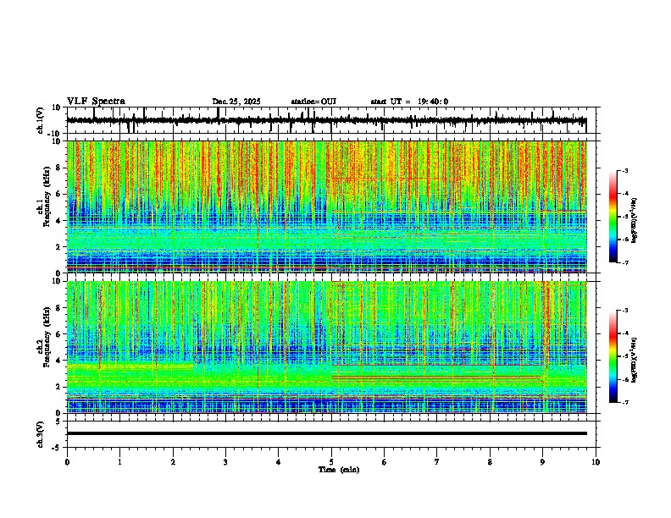Click the "ch.3(V)" axis label
Image resolution: width=671 pixels, height=518 pixels.
tap(41, 434)
